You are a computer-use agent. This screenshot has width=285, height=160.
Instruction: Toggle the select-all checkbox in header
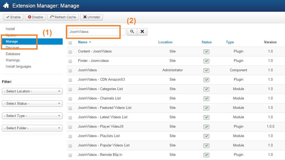(70, 43)
